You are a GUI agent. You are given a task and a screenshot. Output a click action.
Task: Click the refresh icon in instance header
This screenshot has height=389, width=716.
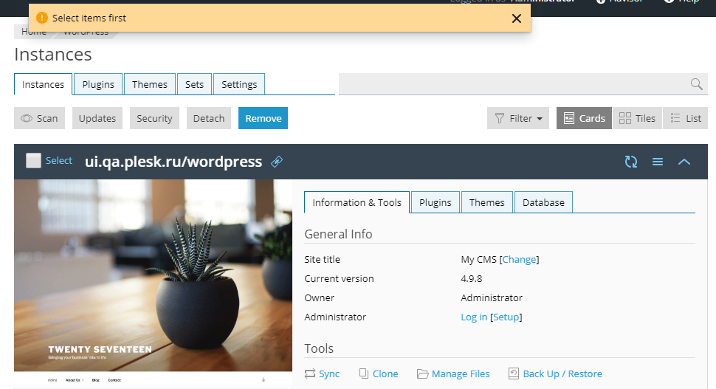(631, 162)
